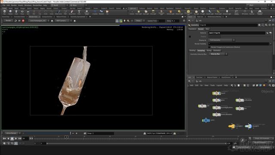
Task: Select the yellow sunlight node
Action: [232, 126]
